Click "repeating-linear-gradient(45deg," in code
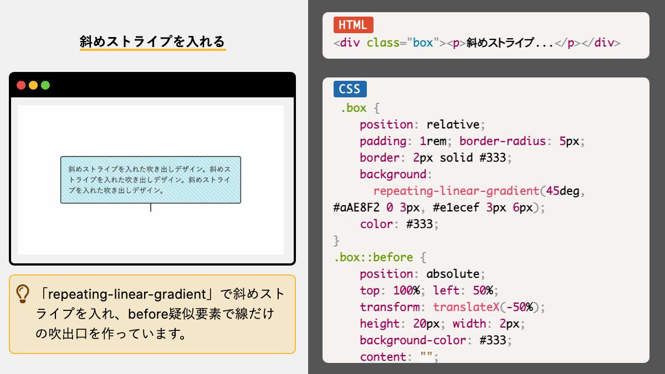Screen dimensions: 665x374 click(480, 191)
